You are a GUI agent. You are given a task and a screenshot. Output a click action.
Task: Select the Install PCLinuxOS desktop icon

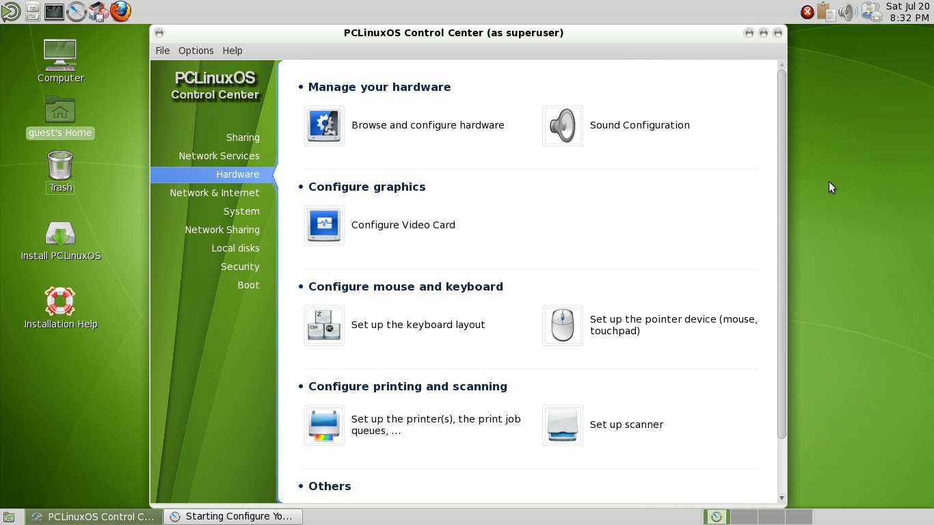coord(60,234)
